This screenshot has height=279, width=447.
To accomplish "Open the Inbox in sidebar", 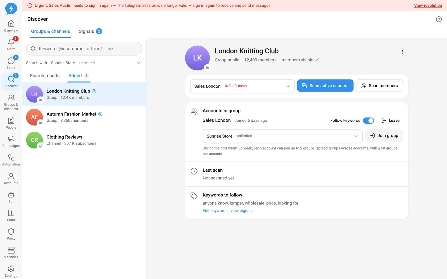I will [x=11, y=63].
